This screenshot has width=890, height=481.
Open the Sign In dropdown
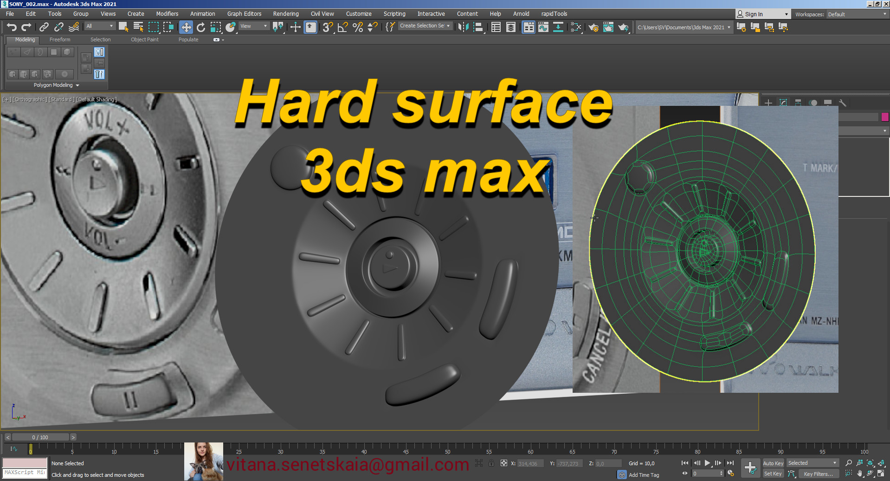(x=762, y=14)
